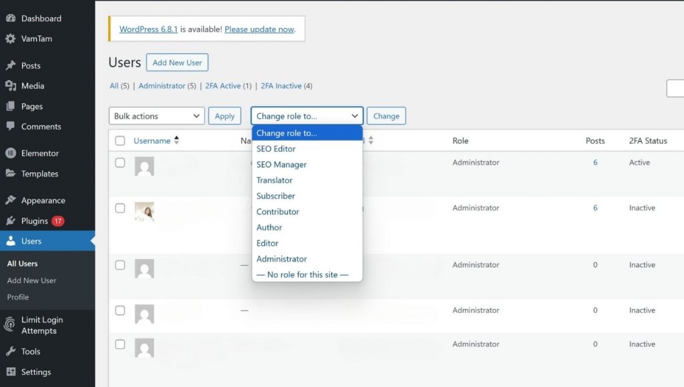
Task: Click the Tools wrench icon
Action: (11, 352)
